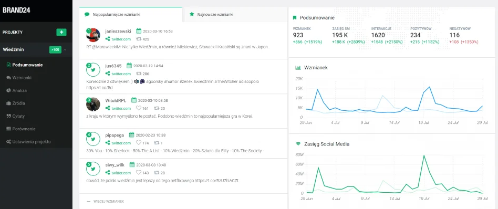Click the retweet icon showing 1
Screen dimensions: 498x209
click(157, 143)
